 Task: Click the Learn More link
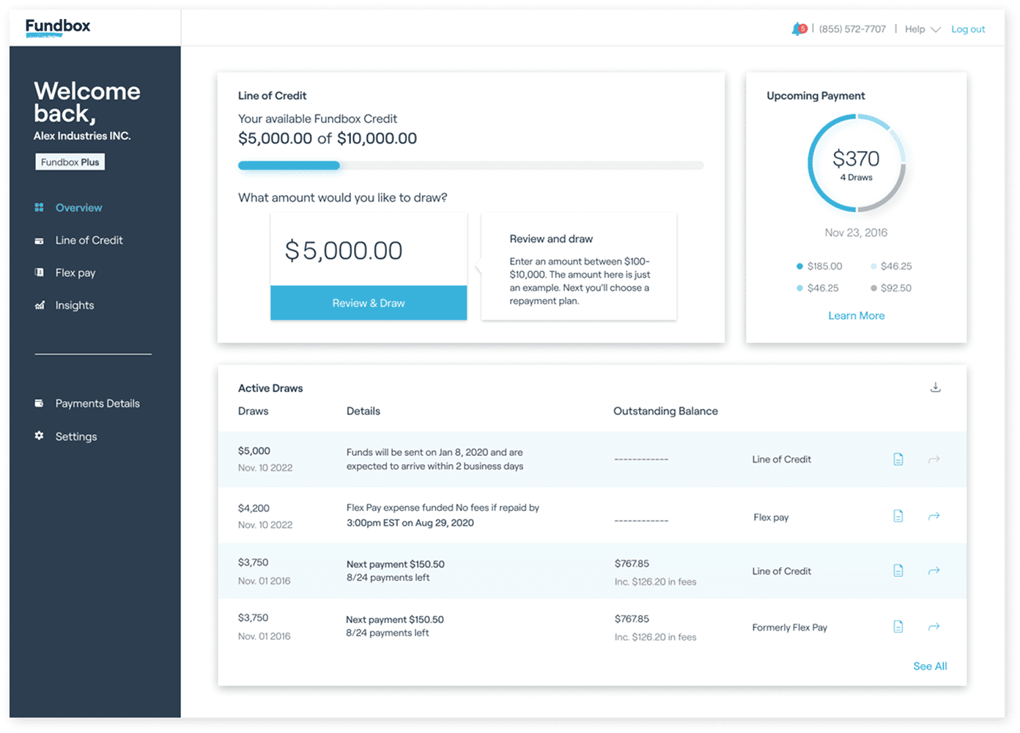[857, 315]
